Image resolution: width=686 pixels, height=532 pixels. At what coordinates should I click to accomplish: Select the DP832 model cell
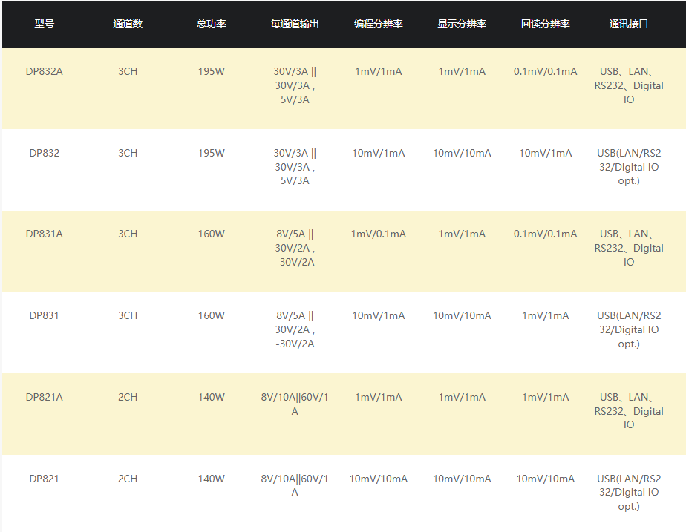(45, 153)
